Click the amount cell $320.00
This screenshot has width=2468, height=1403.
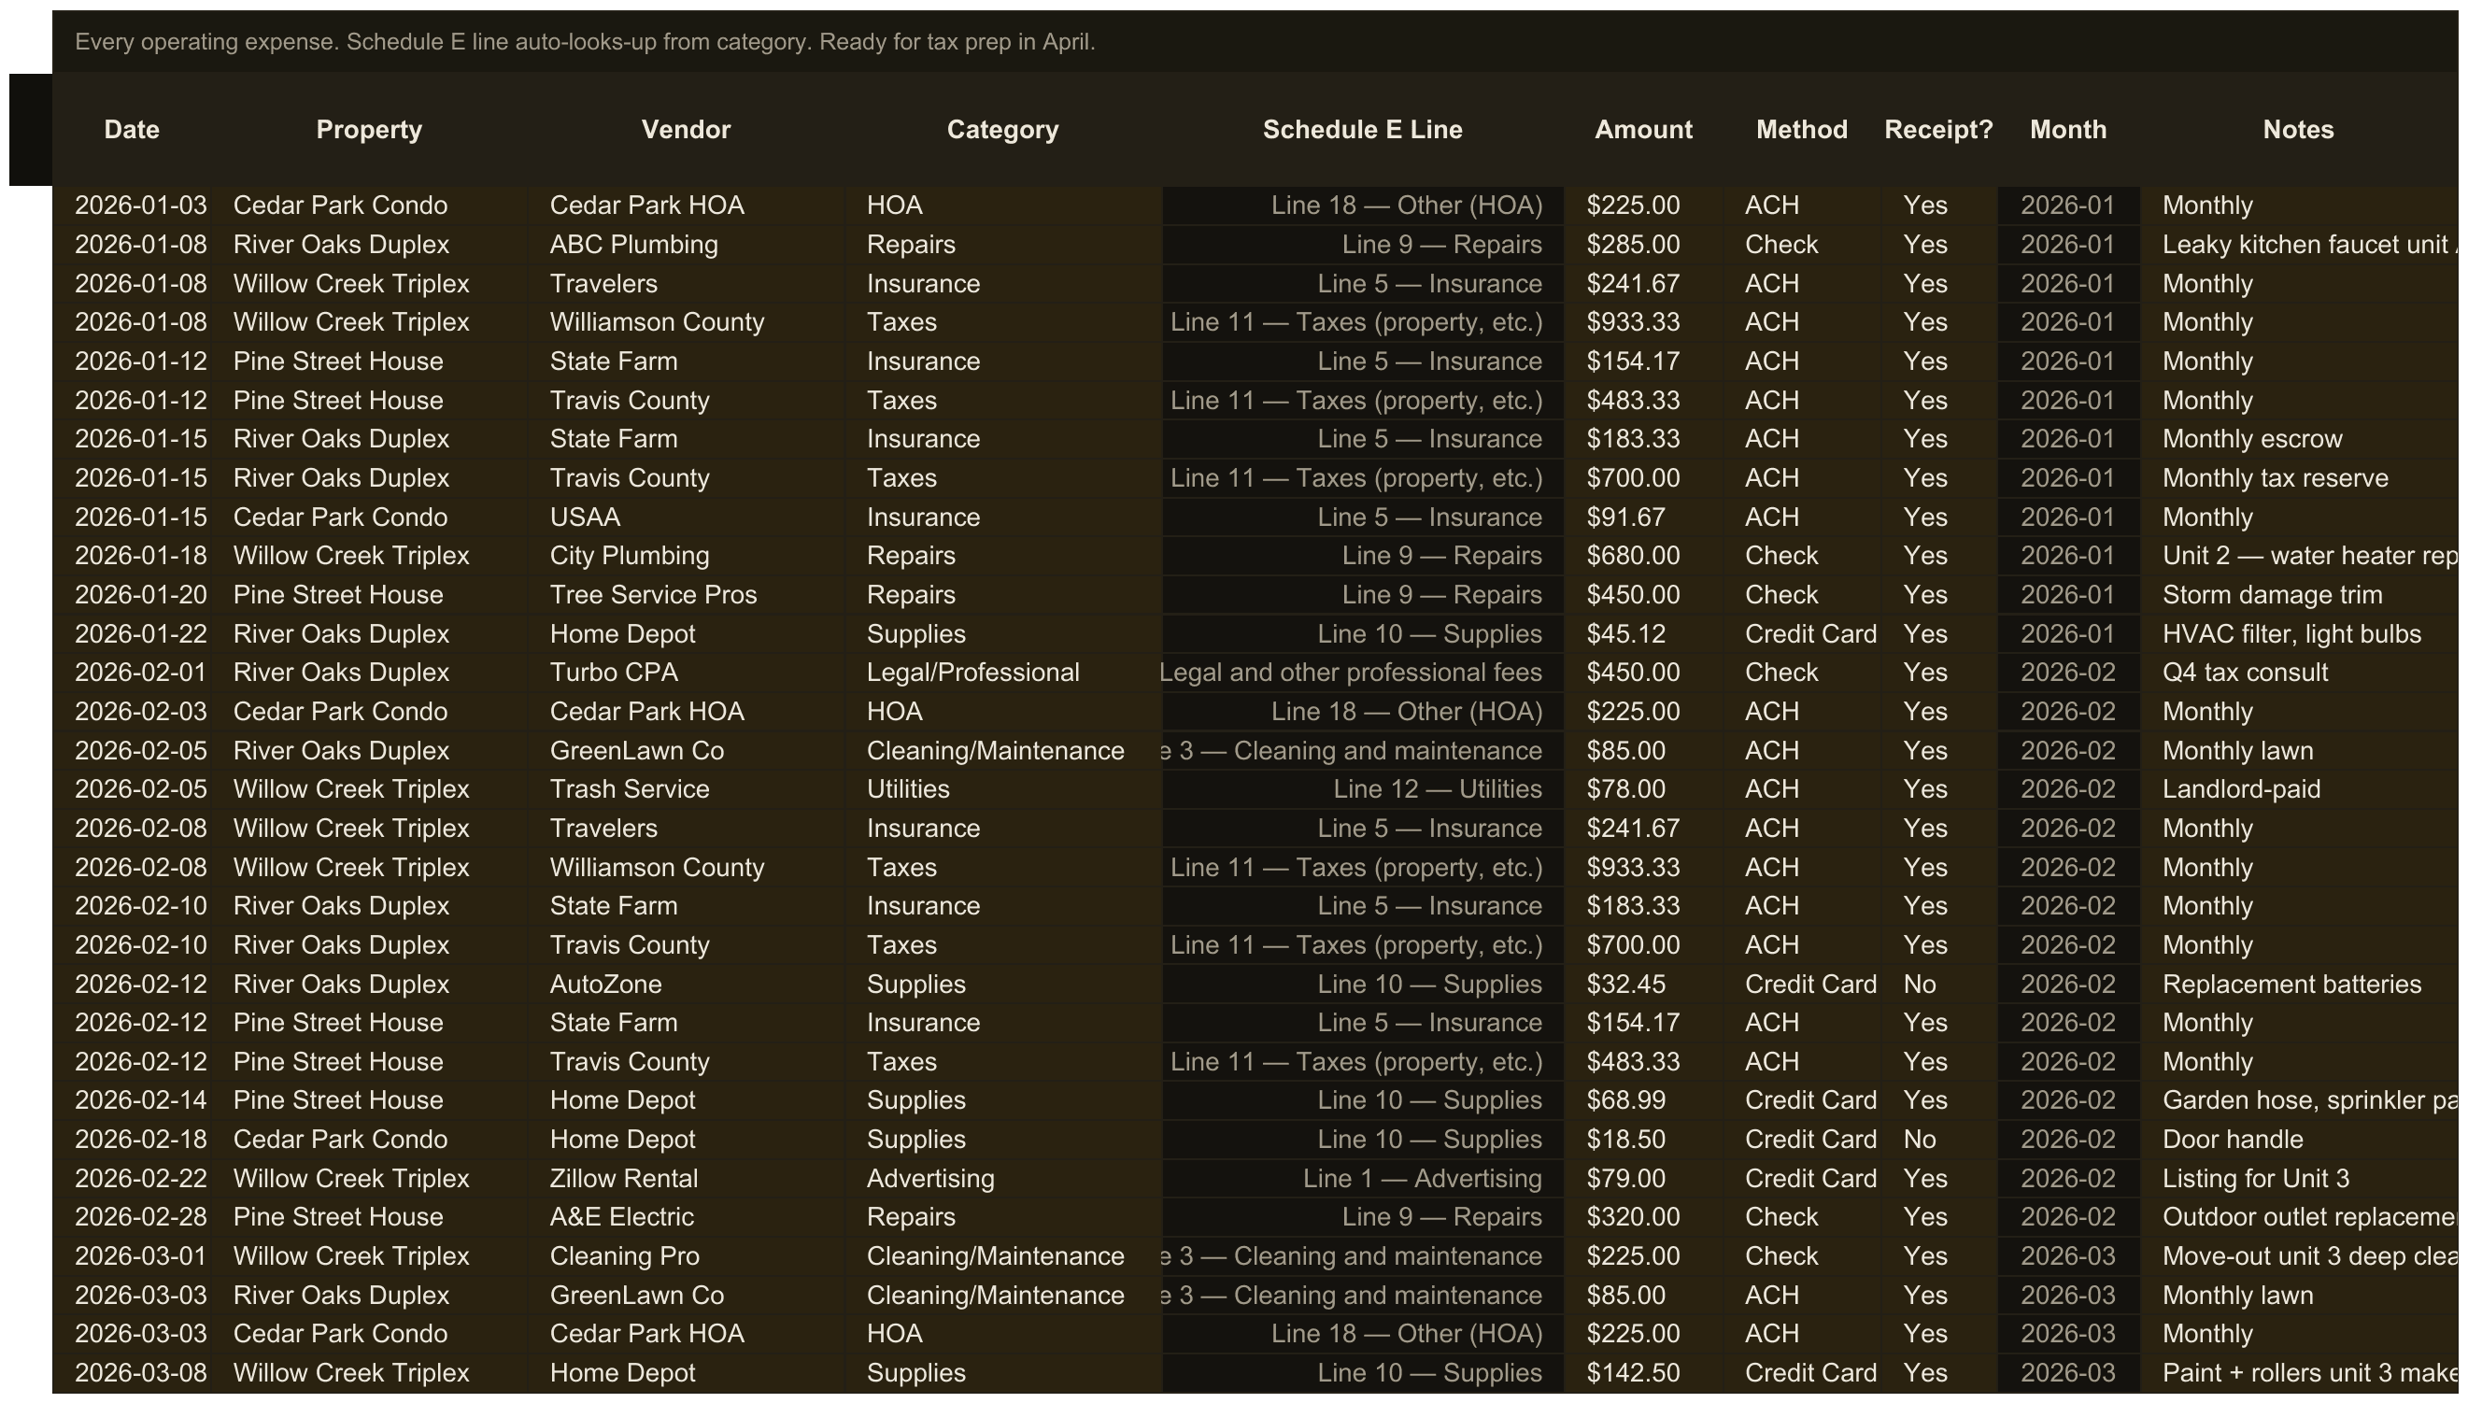coord(1643,1217)
